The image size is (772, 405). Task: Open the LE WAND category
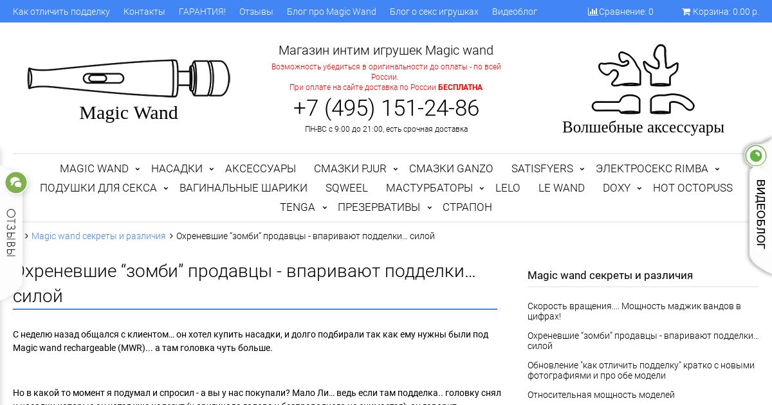562,188
